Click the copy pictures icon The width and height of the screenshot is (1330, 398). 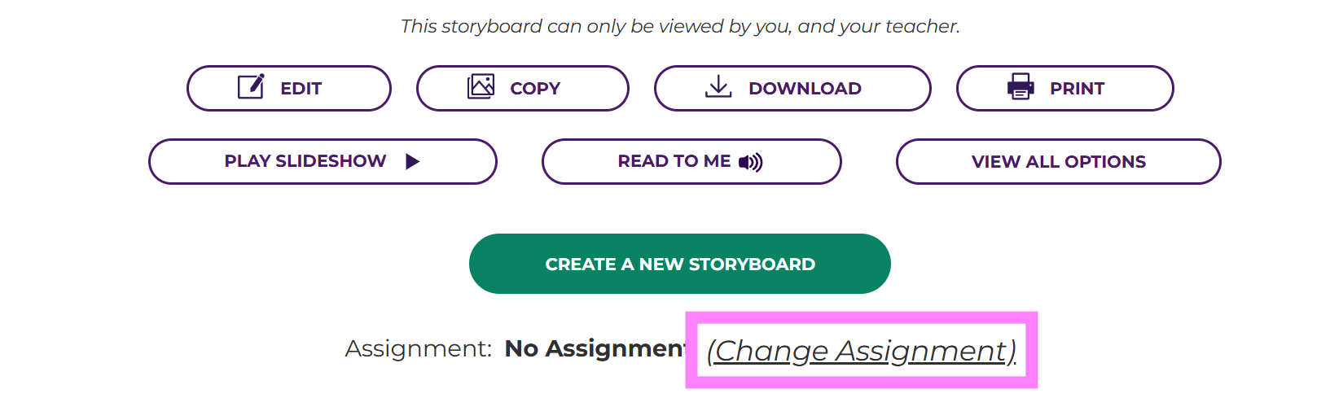(481, 86)
